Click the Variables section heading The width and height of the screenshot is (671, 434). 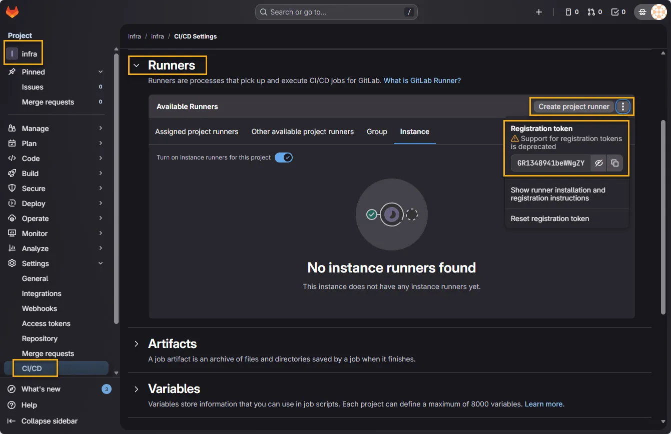(x=174, y=389)
